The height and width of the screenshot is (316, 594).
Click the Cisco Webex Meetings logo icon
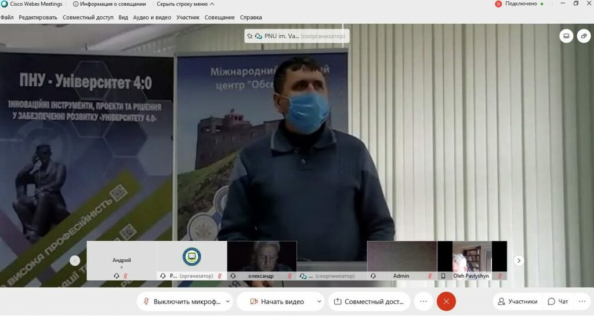[4, 3]
